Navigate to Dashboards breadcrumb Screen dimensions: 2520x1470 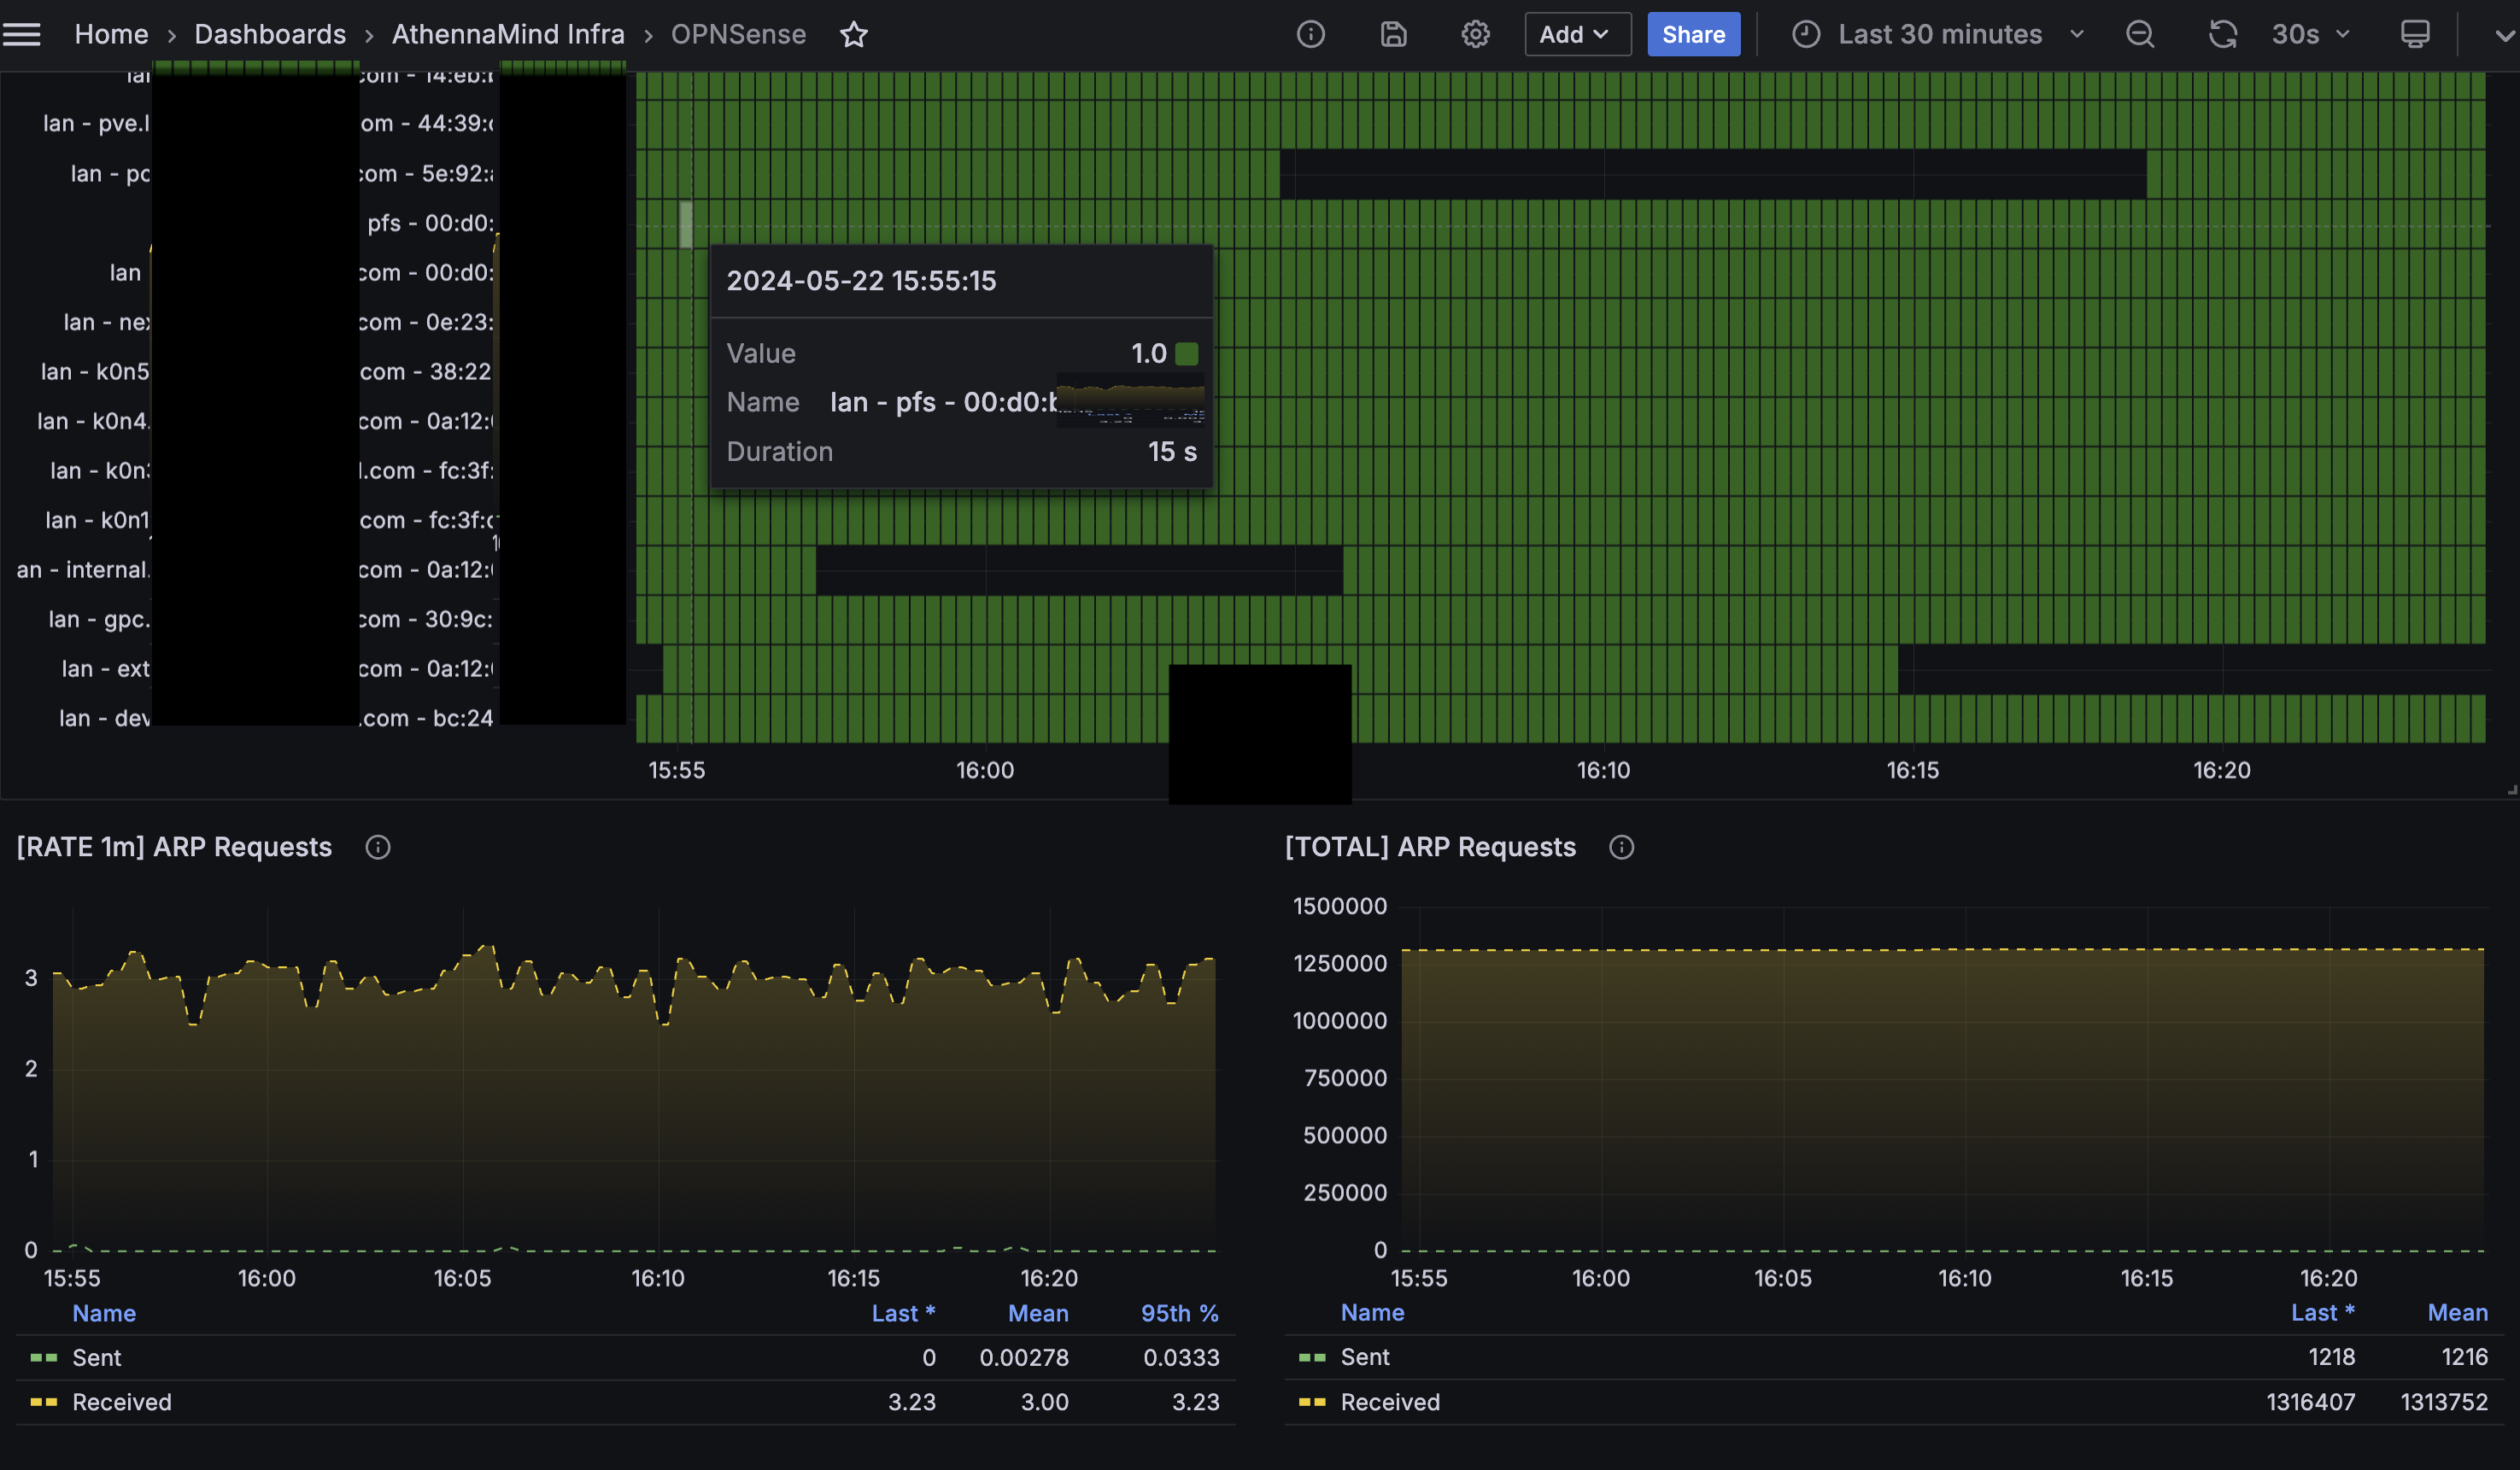[270, 35]
